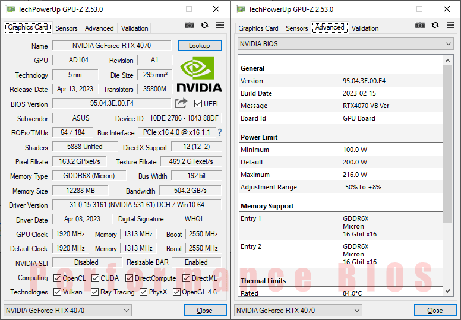Toggle the Vulkan checkbox

[x=58, y=292]
